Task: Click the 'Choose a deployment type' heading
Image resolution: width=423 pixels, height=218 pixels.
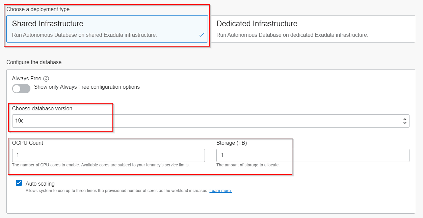Action: [x=38, y=9]
